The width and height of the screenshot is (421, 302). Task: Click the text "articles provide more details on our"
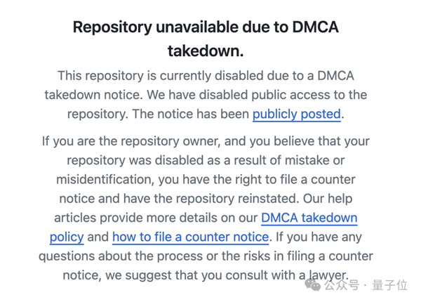pos(155,218)
